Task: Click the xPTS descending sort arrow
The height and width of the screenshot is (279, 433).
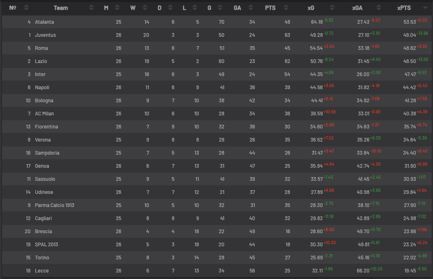Action: (426, 8)
